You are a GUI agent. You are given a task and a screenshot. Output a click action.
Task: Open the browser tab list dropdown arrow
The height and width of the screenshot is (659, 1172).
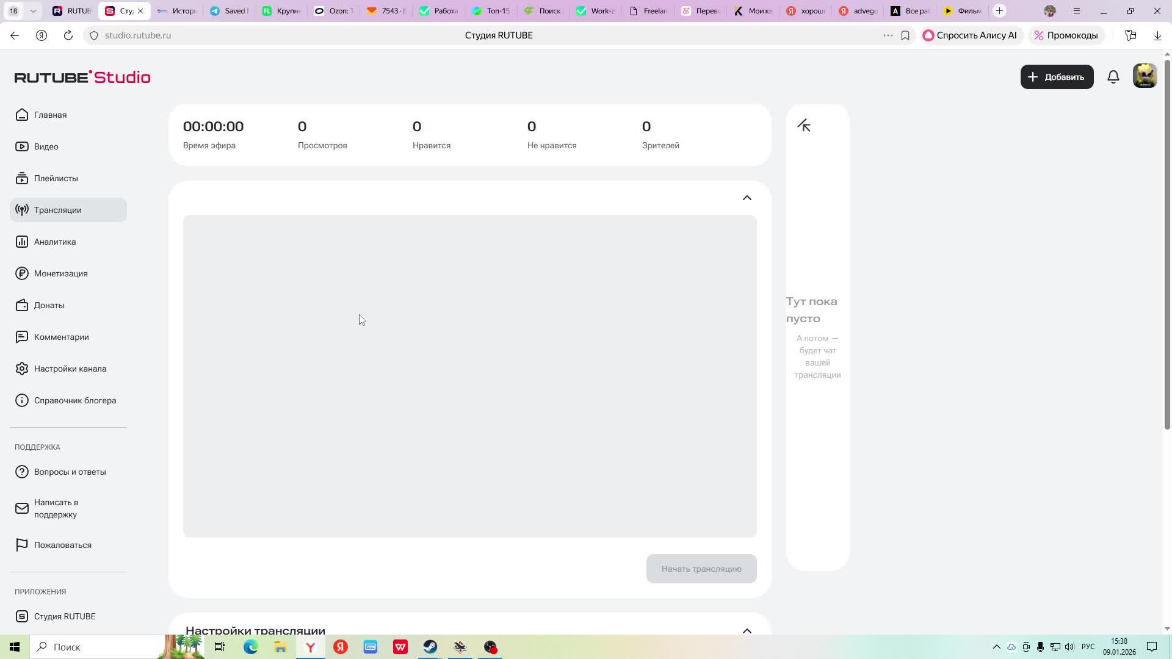coord(33,11)
